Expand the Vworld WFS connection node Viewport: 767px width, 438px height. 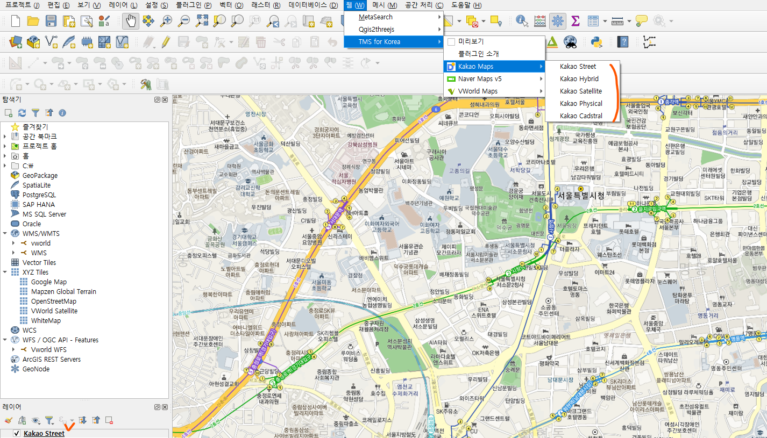14,349
